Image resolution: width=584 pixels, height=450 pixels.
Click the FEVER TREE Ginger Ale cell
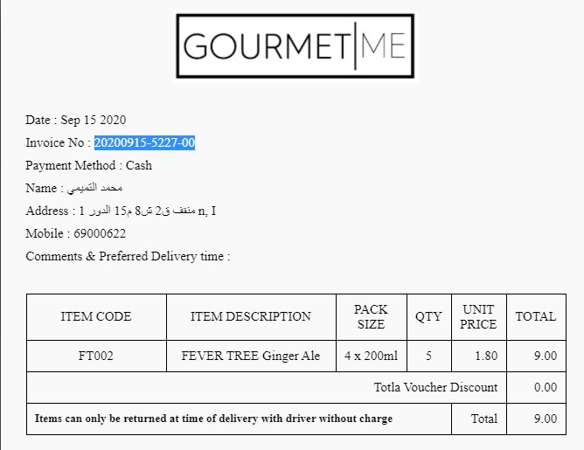pyautogui.click(x=251, y=356)
